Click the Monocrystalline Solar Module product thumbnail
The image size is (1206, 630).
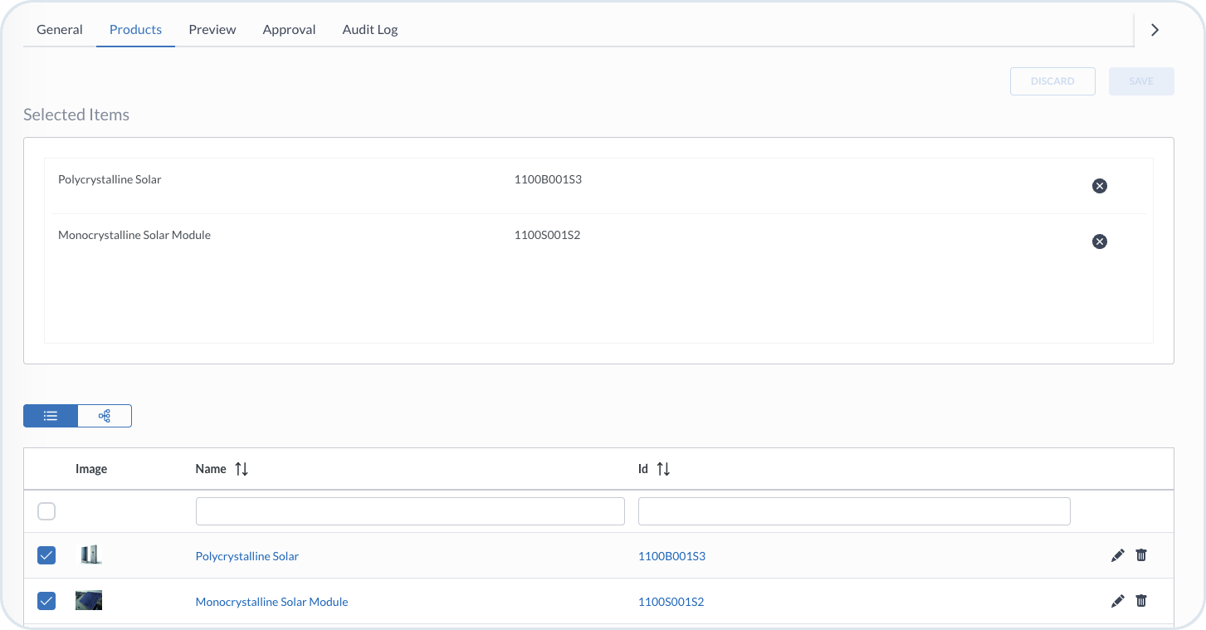click(x=89, y=600)
